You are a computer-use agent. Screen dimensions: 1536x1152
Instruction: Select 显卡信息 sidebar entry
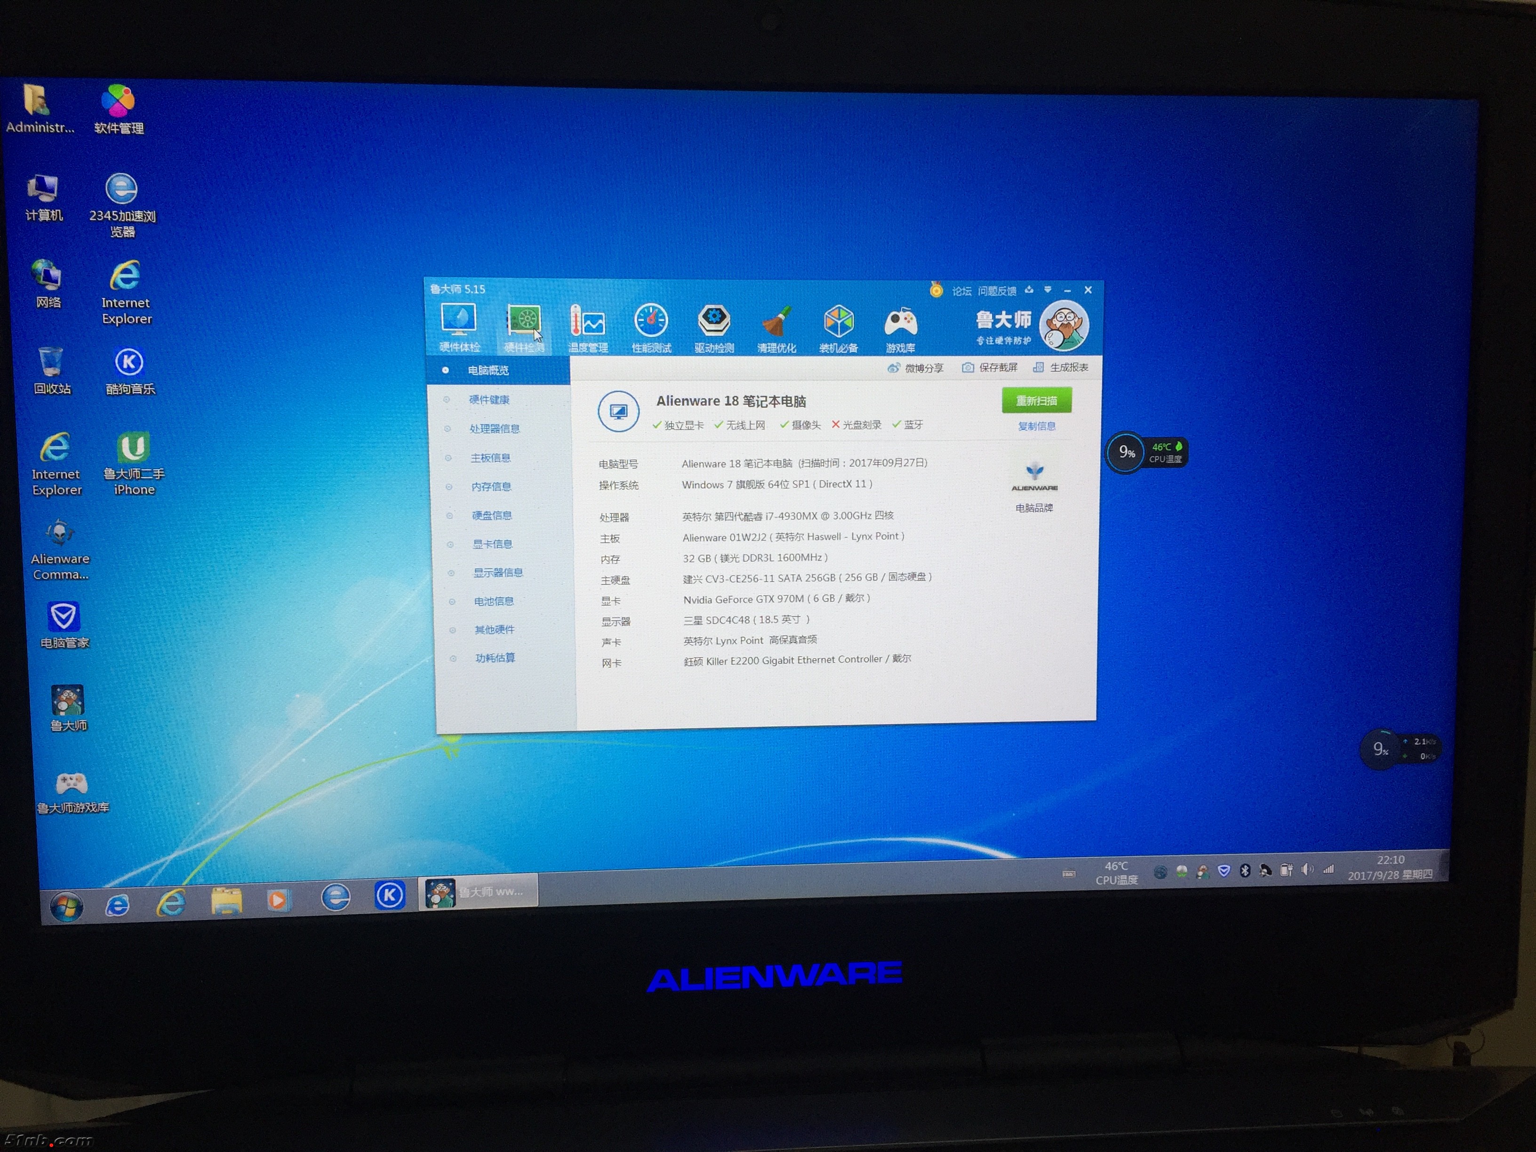(492, 544)
